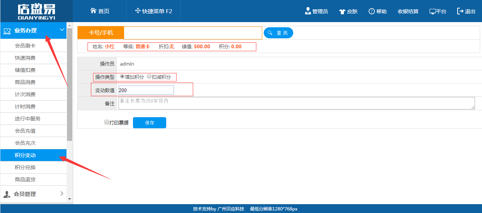Click the stored value 500.00
Screen dimensions: 482x213
click(x=202, y=47)
